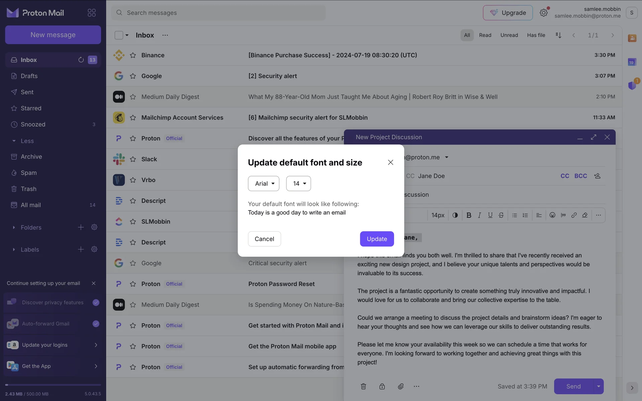Open the Arial font dropdown
The width and height of the screenshot is (642, 401).
coord(263,183)
